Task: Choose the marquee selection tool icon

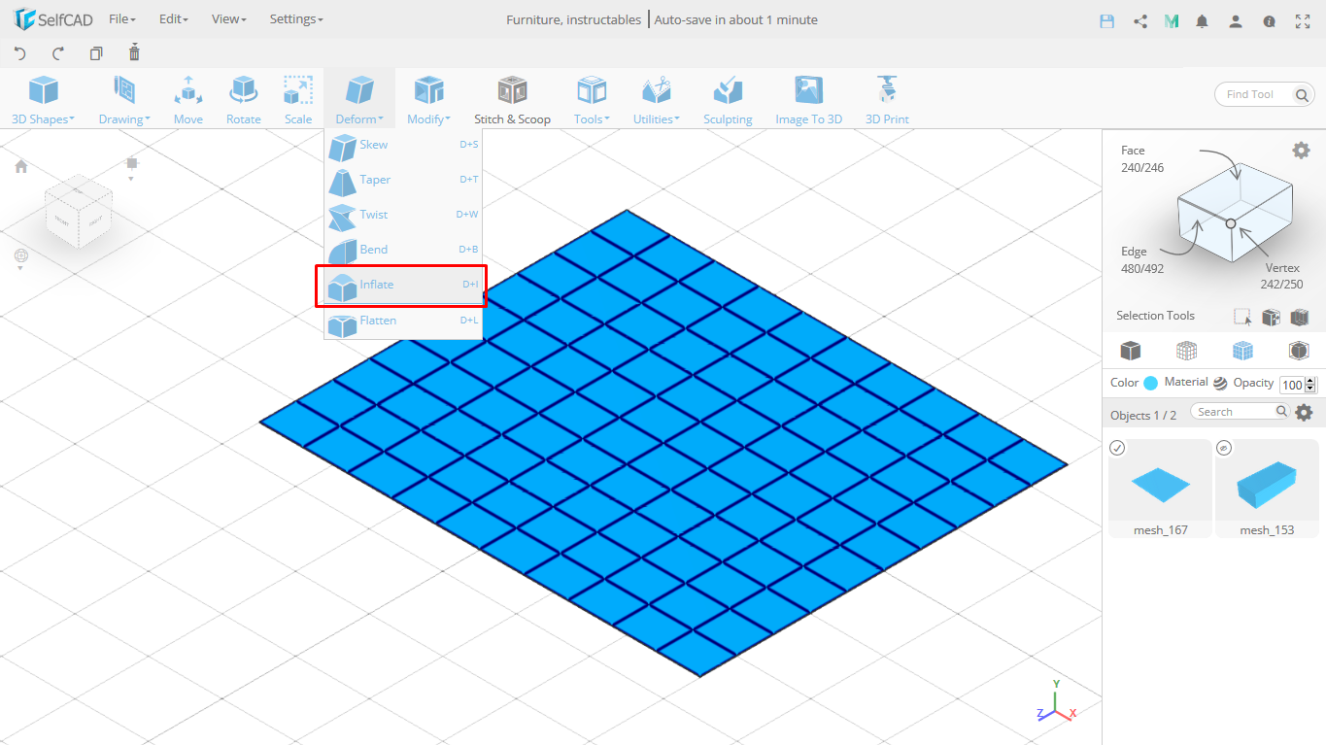Action: (1242, 317)
